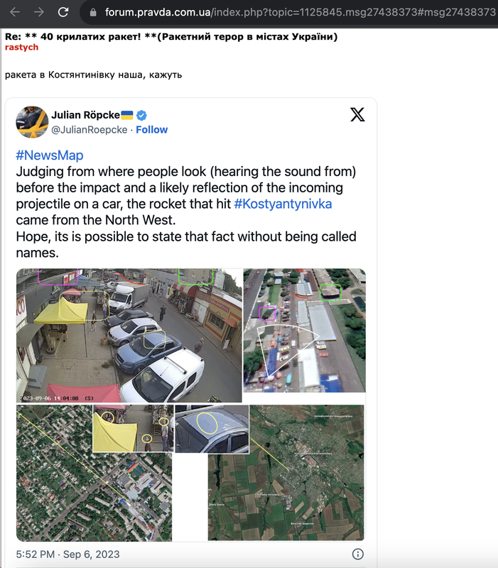Open bottom-right regional satellite map

point(286,473)
